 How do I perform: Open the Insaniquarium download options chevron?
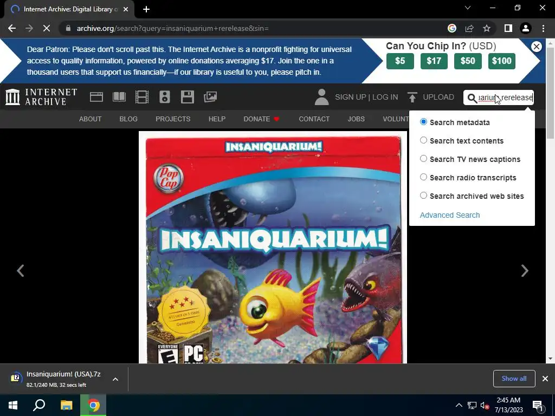pyautogui.click(x=115, y=379)
